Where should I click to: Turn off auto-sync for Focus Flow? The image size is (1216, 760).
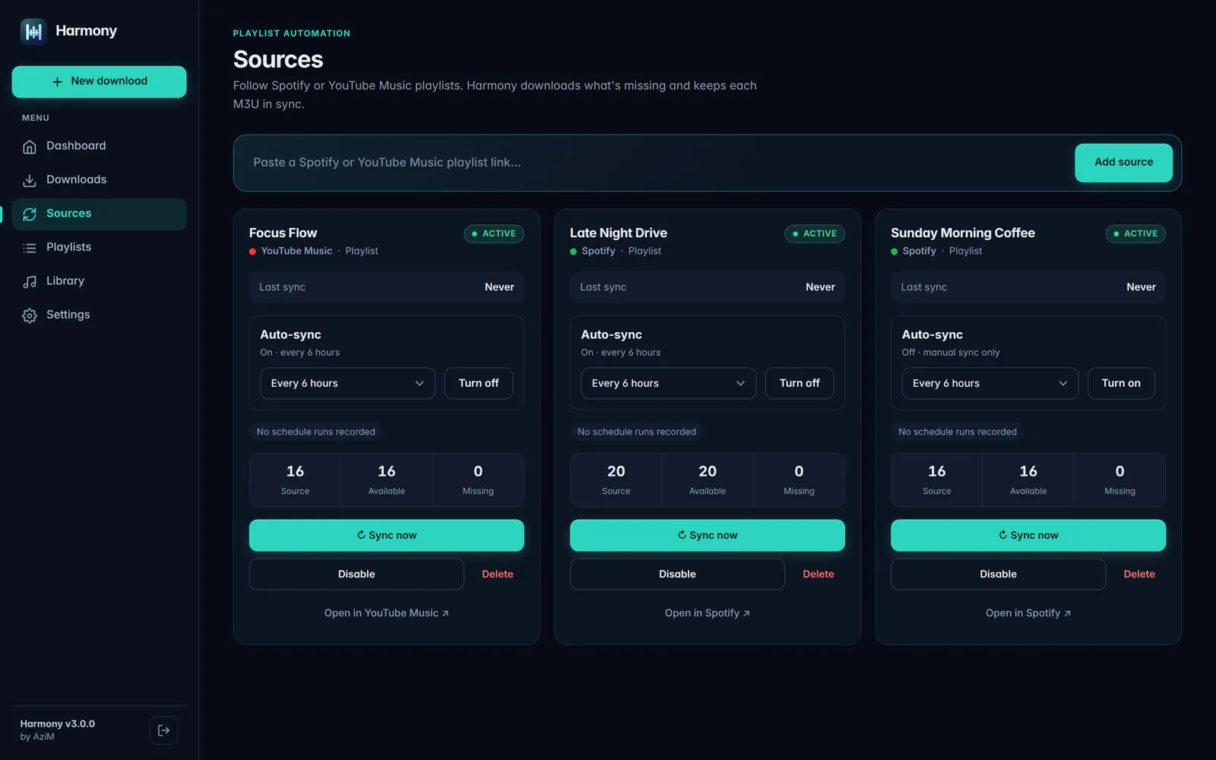[479, 383]
